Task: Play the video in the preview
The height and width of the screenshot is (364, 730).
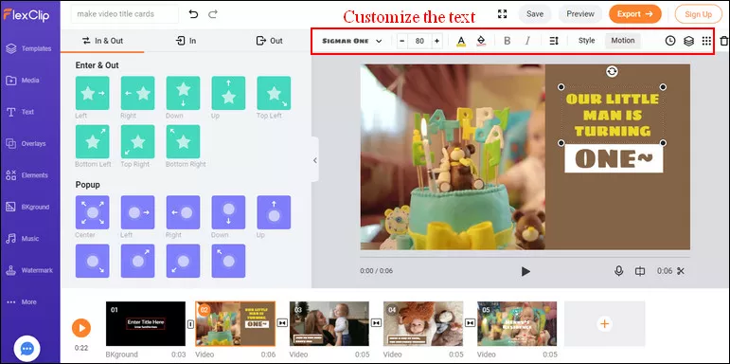Action: pyautogui.click(x=525, y=271)
